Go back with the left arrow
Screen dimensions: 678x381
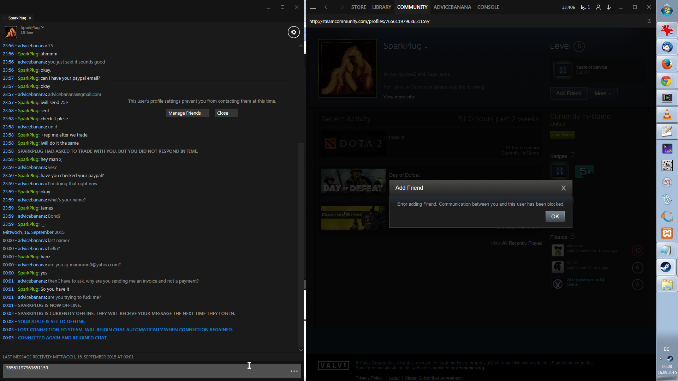(327, 7)
